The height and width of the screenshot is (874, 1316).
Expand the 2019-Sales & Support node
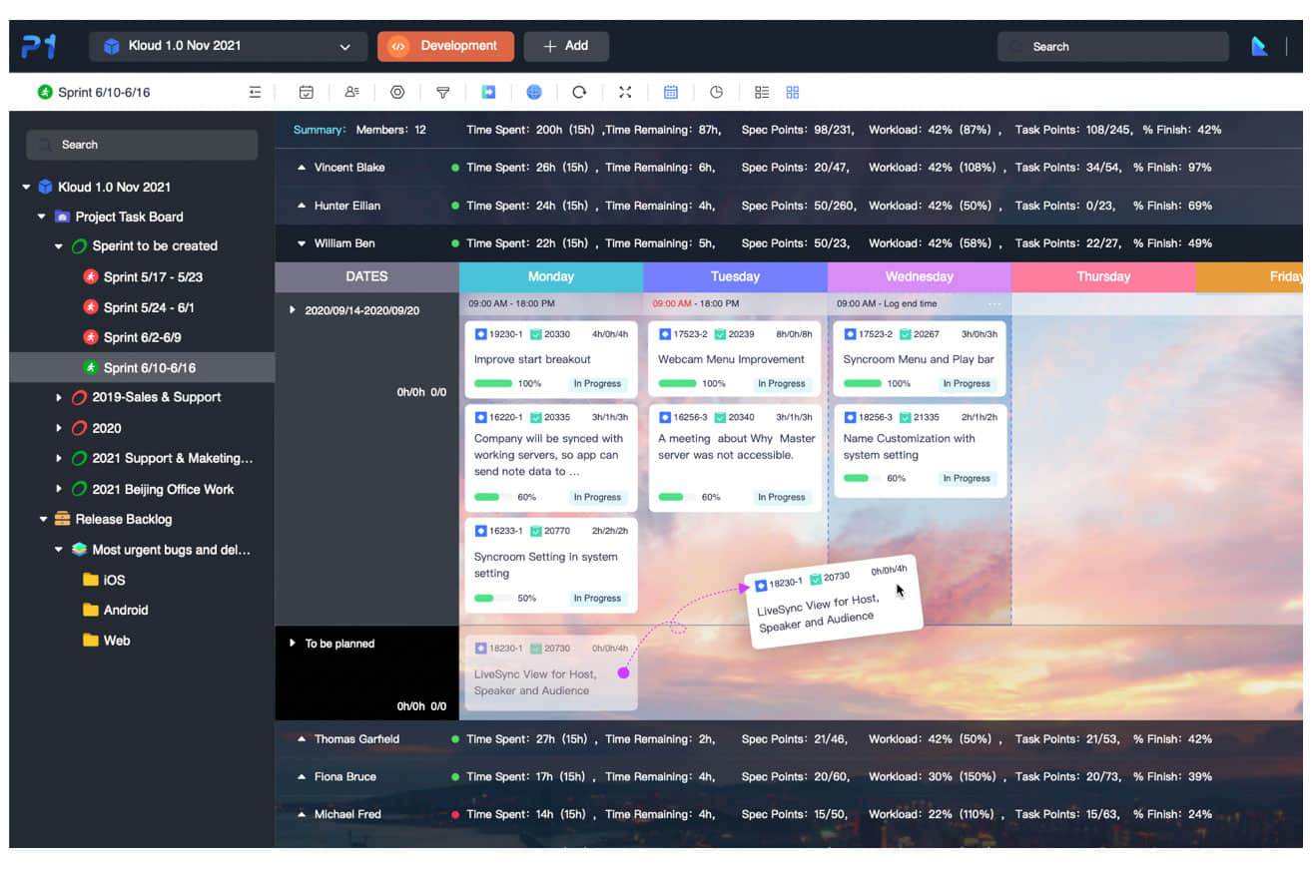tap(59, 397)
